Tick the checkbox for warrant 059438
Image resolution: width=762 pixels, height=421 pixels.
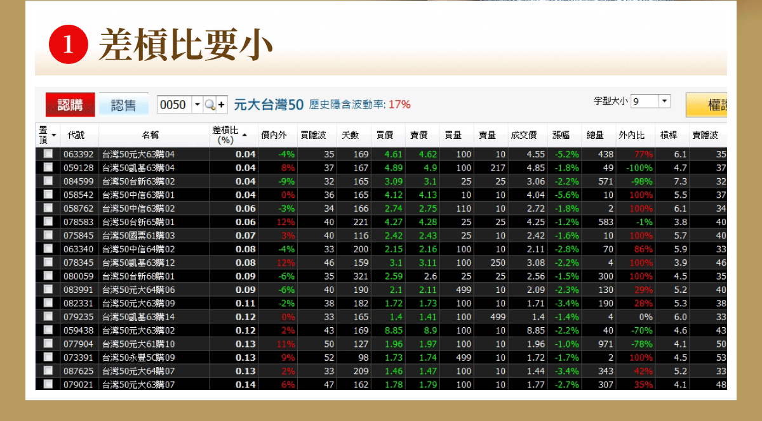[x=48, y=330]
